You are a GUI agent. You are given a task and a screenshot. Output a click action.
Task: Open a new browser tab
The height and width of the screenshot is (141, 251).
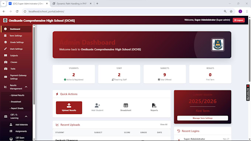pyautogui.click(x=97, y=4)
